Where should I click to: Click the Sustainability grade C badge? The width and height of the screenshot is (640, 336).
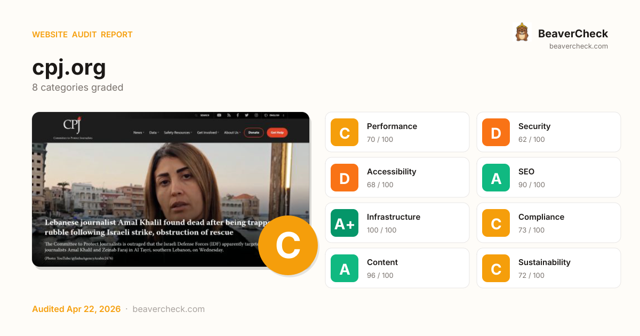pos(496,268)
